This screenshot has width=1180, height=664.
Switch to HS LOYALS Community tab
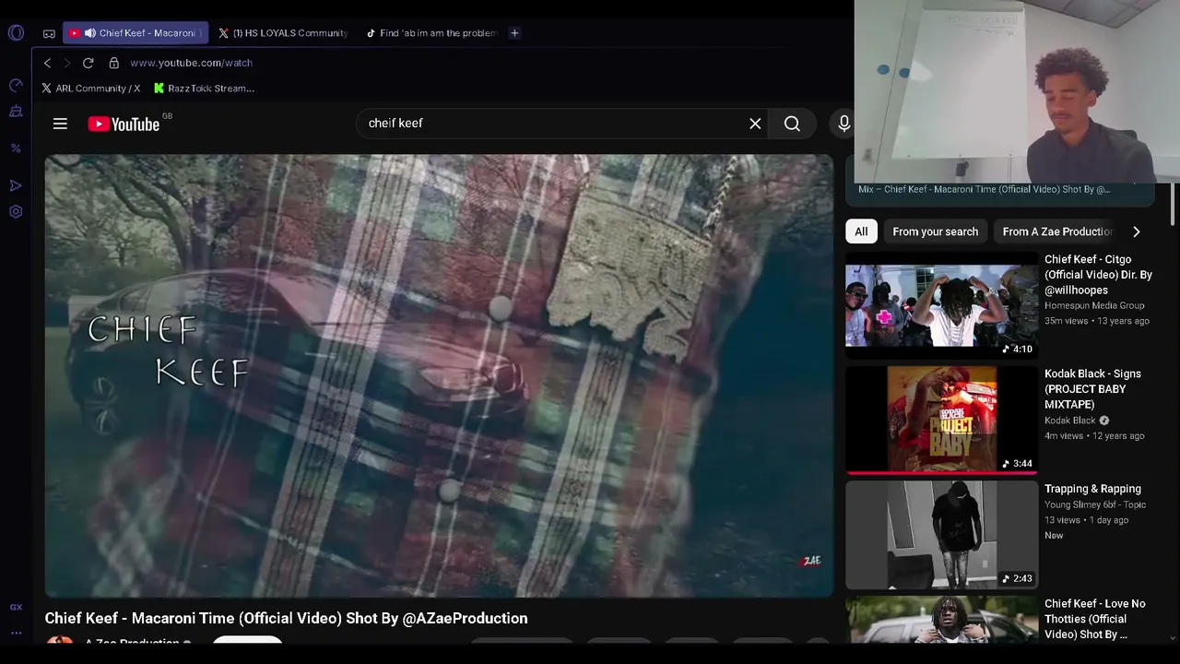point(283,33)
